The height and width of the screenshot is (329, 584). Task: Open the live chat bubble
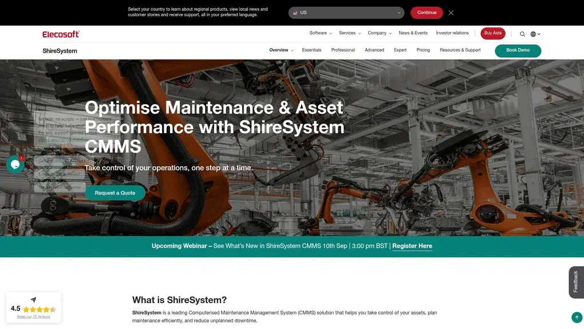click(x=15, y=164)
